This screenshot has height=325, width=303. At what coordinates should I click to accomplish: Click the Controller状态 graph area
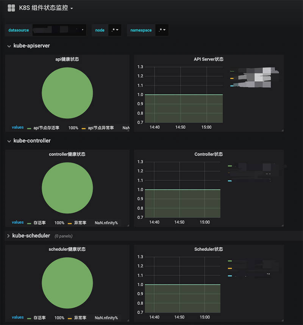pyautogui.click(x=183, y=190)
